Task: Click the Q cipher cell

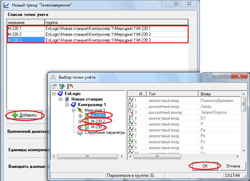Action: tap(202, 147)
